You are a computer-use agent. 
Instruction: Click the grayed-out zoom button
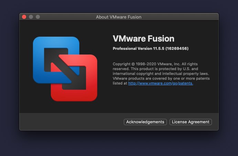click(x=38, y=17)
